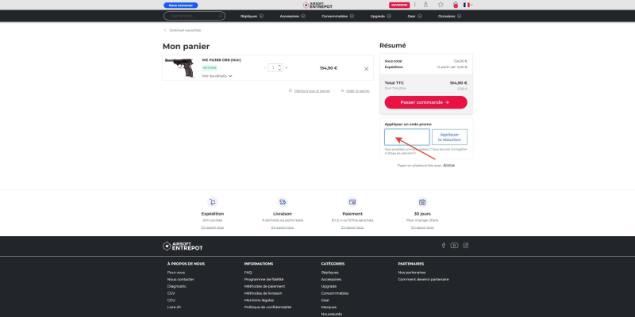This screenshot has width=635, height=317.
Task: Open Programme de fidélité footer link
Action: point(264,280)
